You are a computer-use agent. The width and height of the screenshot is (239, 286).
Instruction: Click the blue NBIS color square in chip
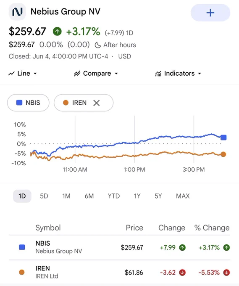[x=19, y=103]
